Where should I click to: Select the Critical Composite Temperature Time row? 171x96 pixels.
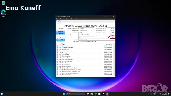[85, 73]
